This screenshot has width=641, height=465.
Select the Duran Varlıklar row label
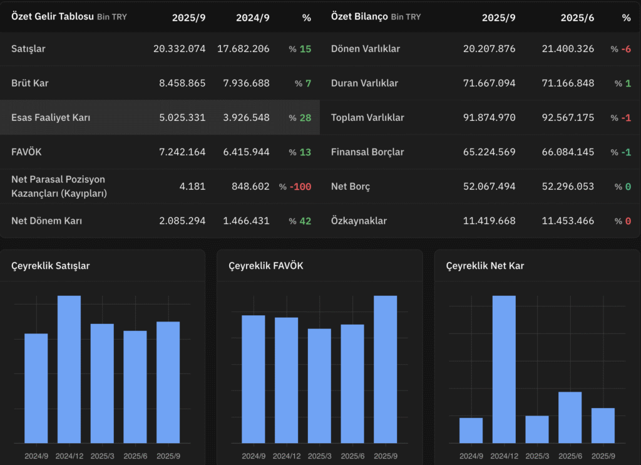pos(364,83)
